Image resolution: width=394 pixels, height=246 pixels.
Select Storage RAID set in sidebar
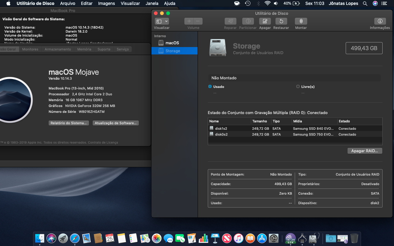(x=175, y=51)
